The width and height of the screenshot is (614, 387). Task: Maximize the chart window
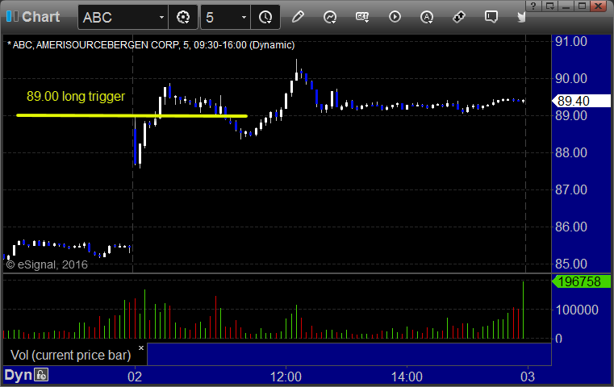[582, 6]
